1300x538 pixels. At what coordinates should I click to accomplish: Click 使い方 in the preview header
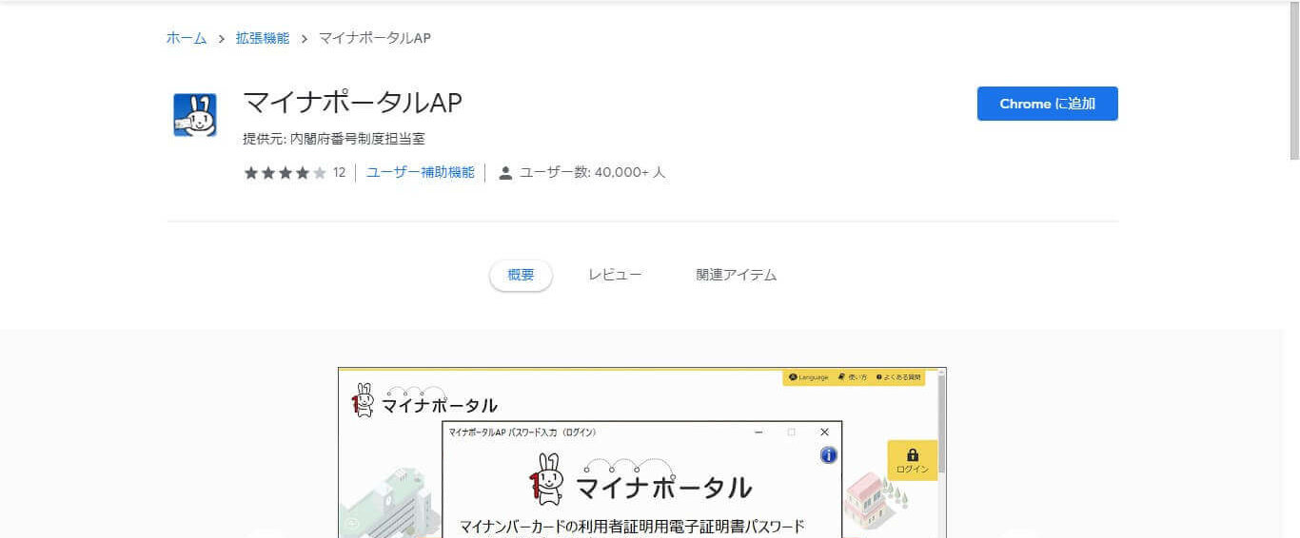853,377
